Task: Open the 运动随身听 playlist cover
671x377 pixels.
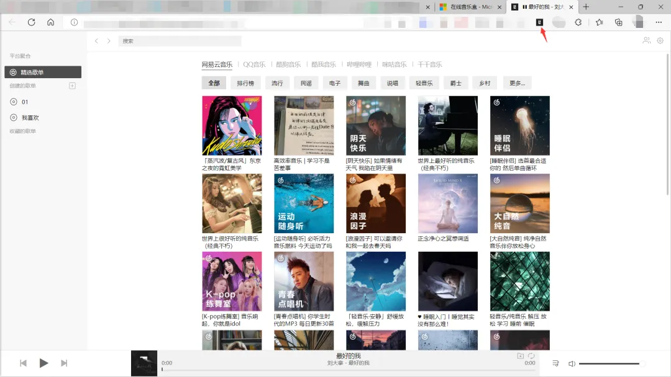Action: click(304, 203)
